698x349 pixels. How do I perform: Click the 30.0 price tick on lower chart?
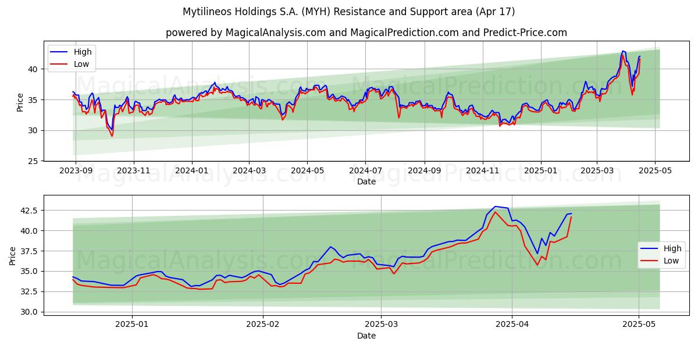click(30, 312)
